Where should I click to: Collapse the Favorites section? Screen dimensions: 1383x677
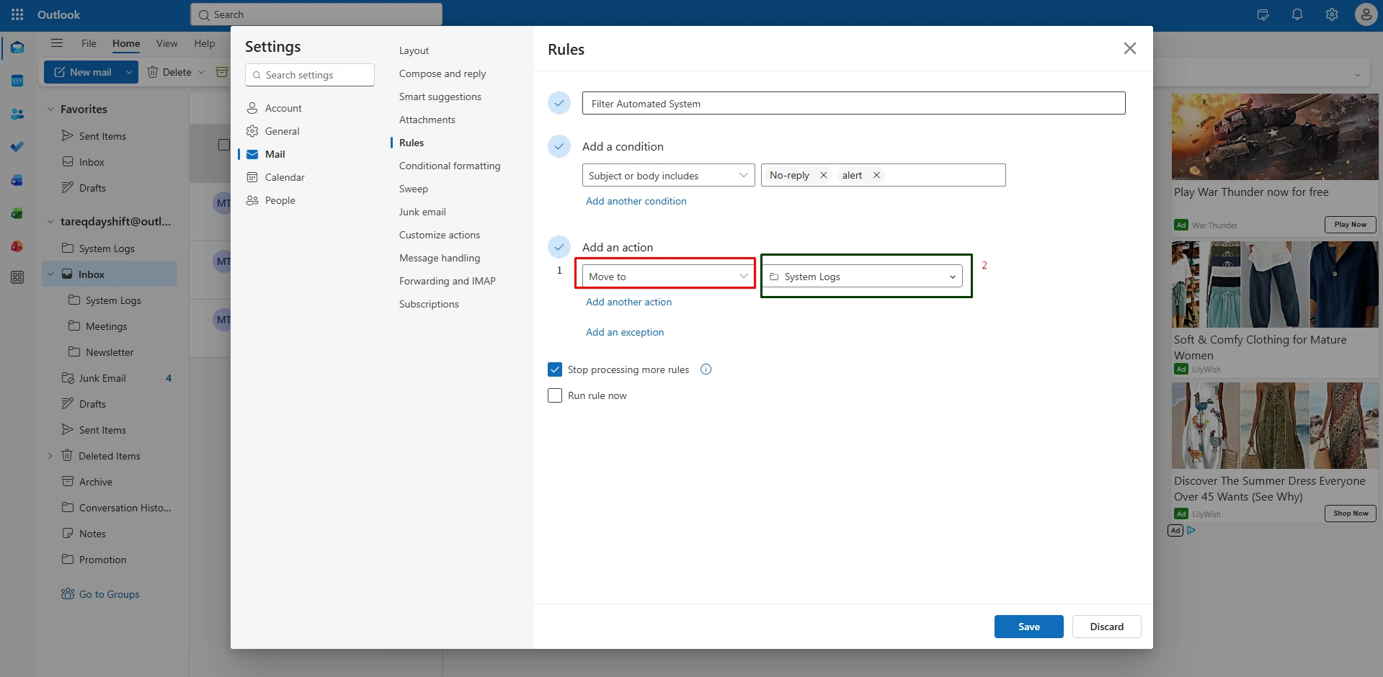click(x=50, y=109)
